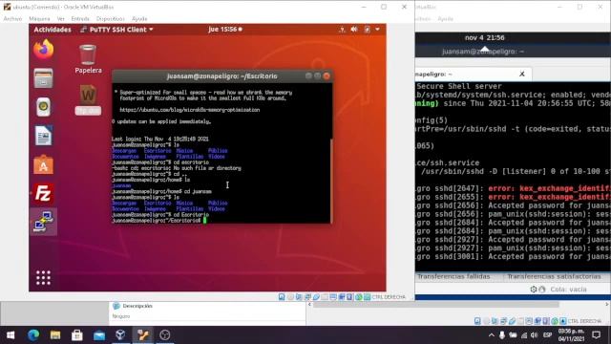The width and height of the screenshot is (611, 344).
Task: Open LibreOffice Writer in the dock
Action: (x=43, y=136)
